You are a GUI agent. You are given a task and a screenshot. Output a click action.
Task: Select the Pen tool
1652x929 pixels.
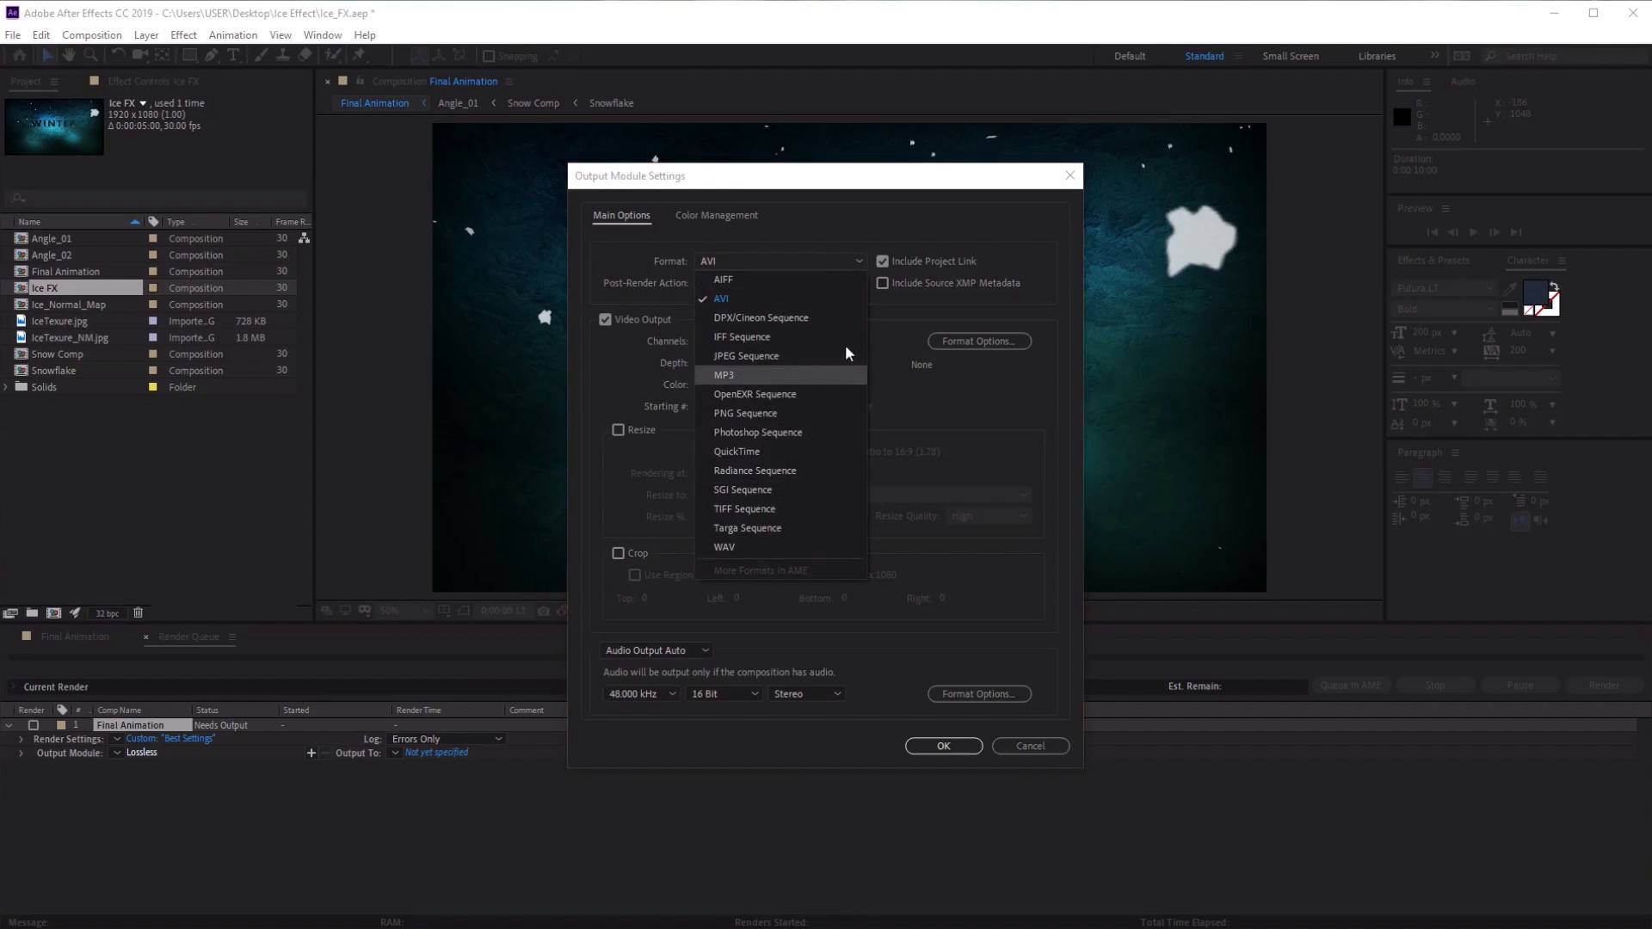click(211, 54)
